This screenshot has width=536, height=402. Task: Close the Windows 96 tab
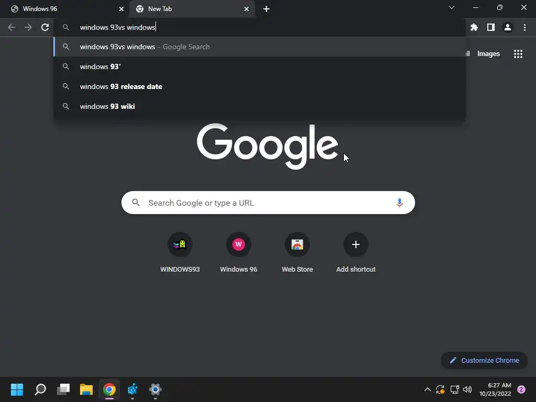(121, 9)
